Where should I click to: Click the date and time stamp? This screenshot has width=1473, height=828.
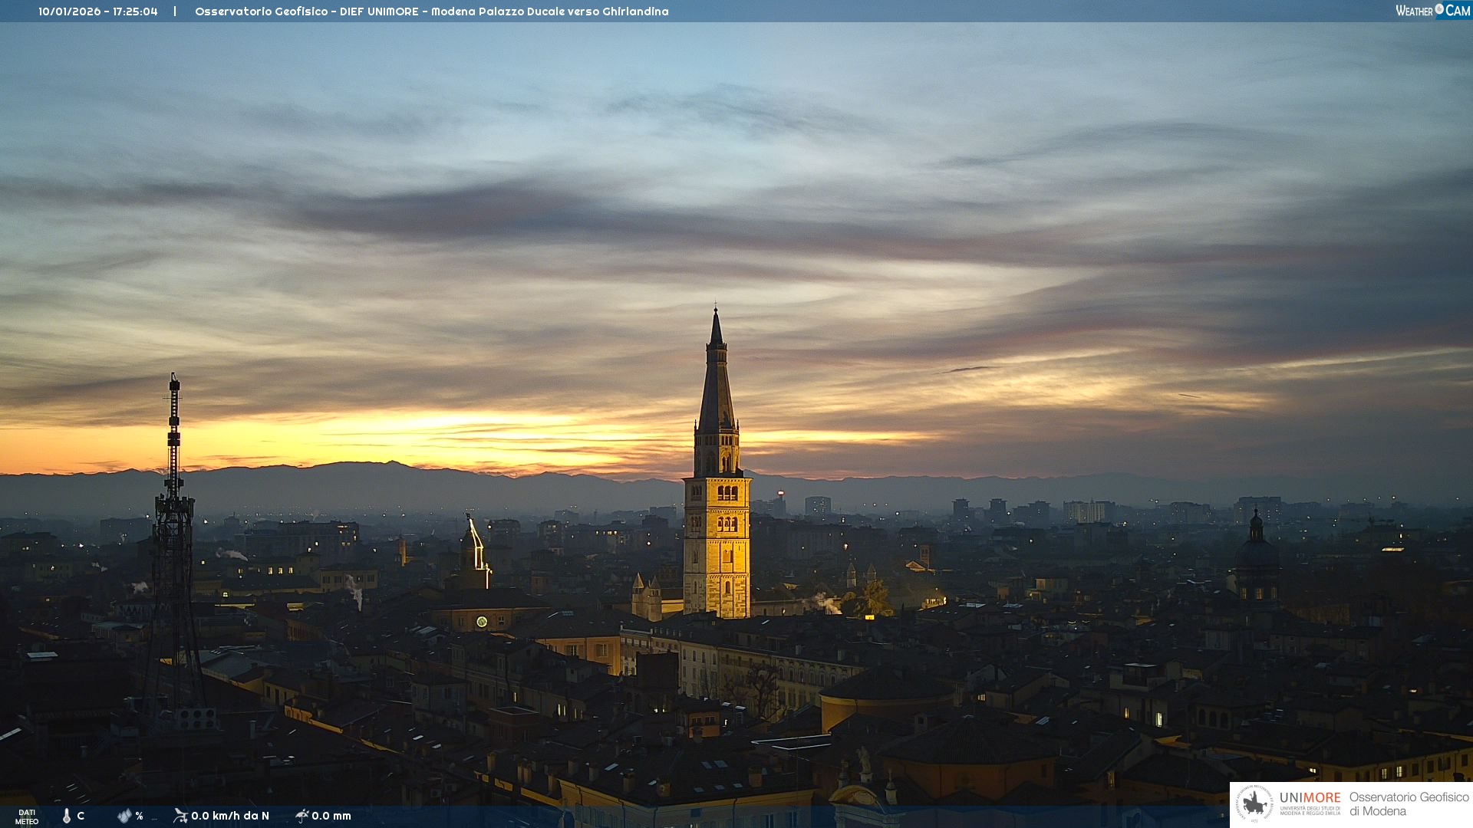[98, 11]
